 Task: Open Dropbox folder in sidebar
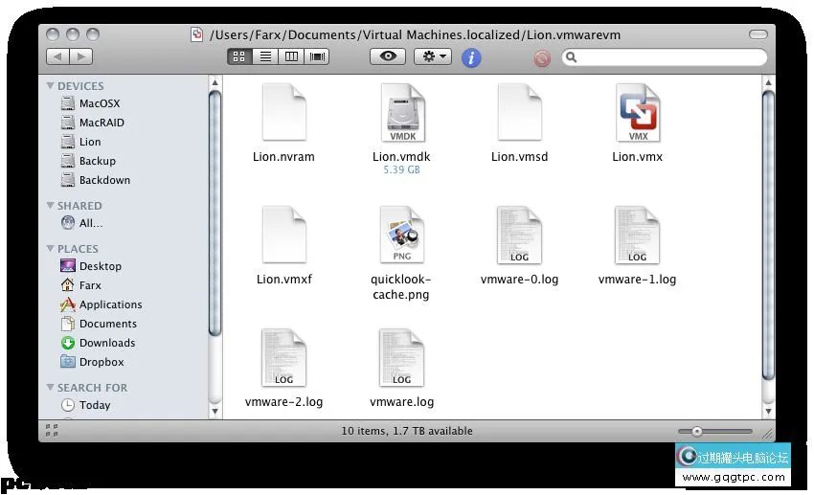[x=102, y=362]
